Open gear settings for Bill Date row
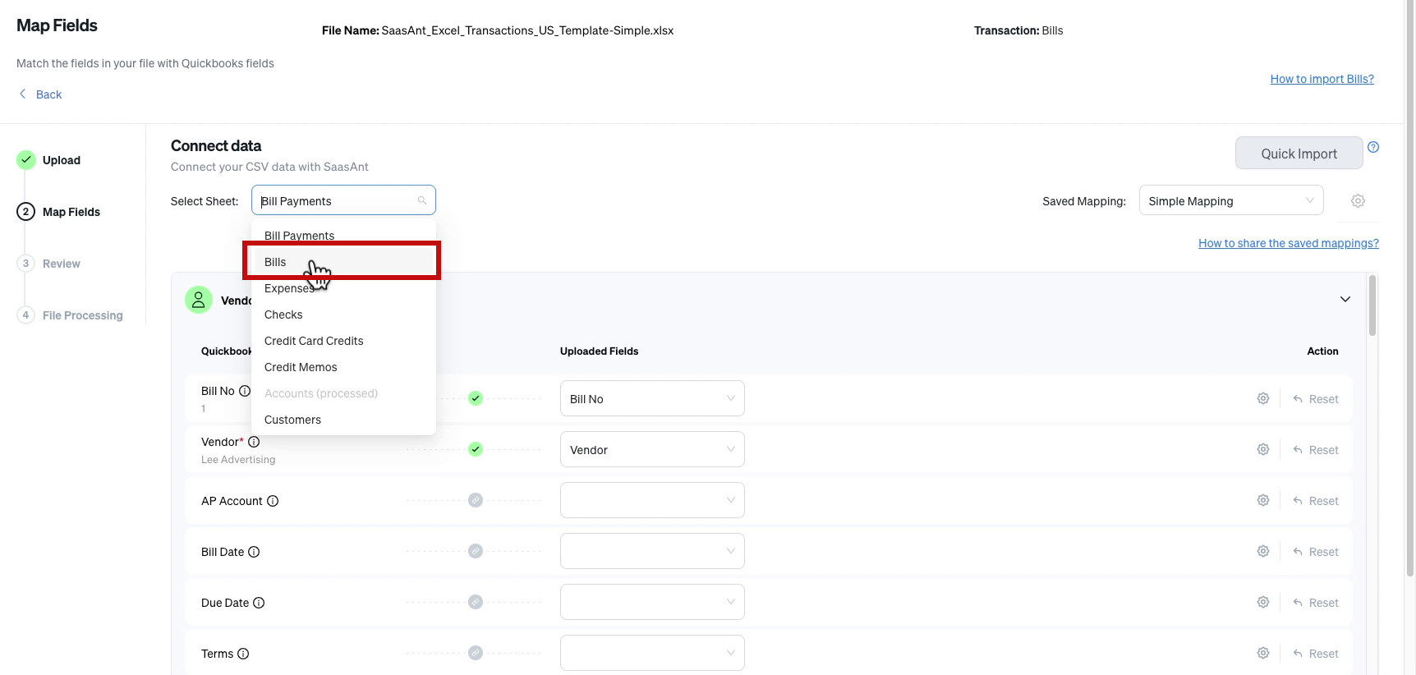This screenshot has height=675, width=1416. (1263, 551)
